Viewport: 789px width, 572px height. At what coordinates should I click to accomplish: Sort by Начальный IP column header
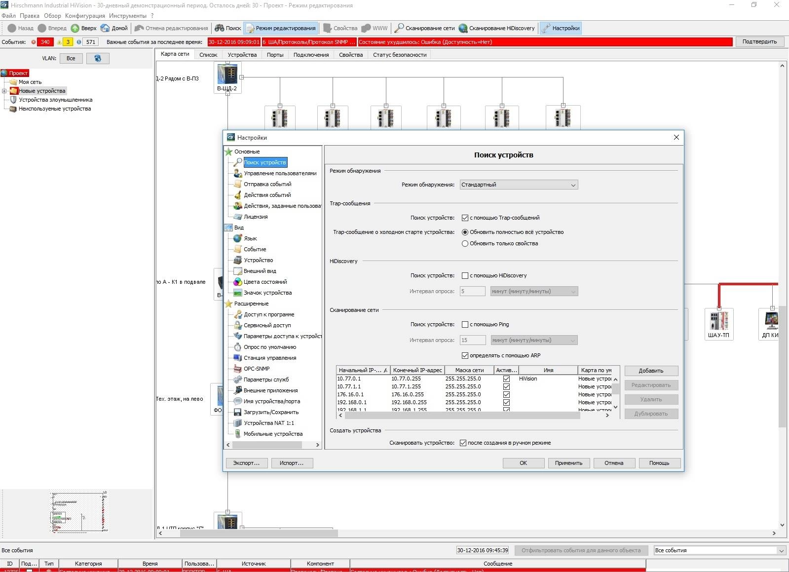pyautogui.click(x=363, y=370)
